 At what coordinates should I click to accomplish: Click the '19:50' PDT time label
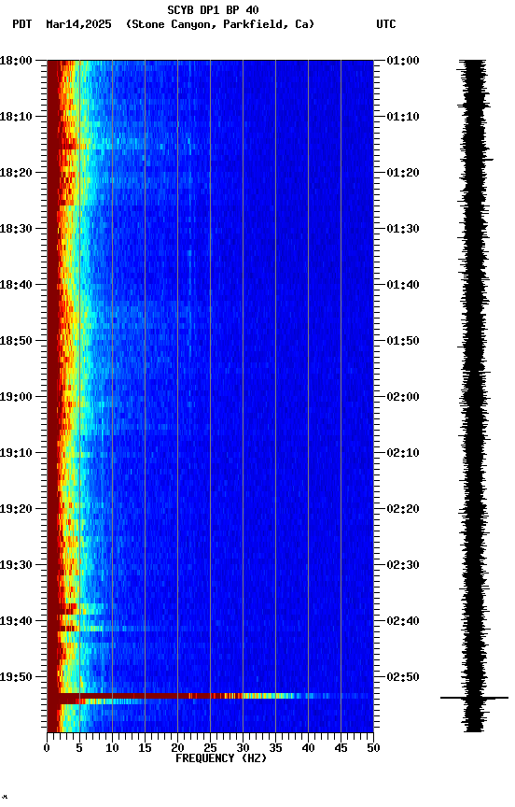16,677
